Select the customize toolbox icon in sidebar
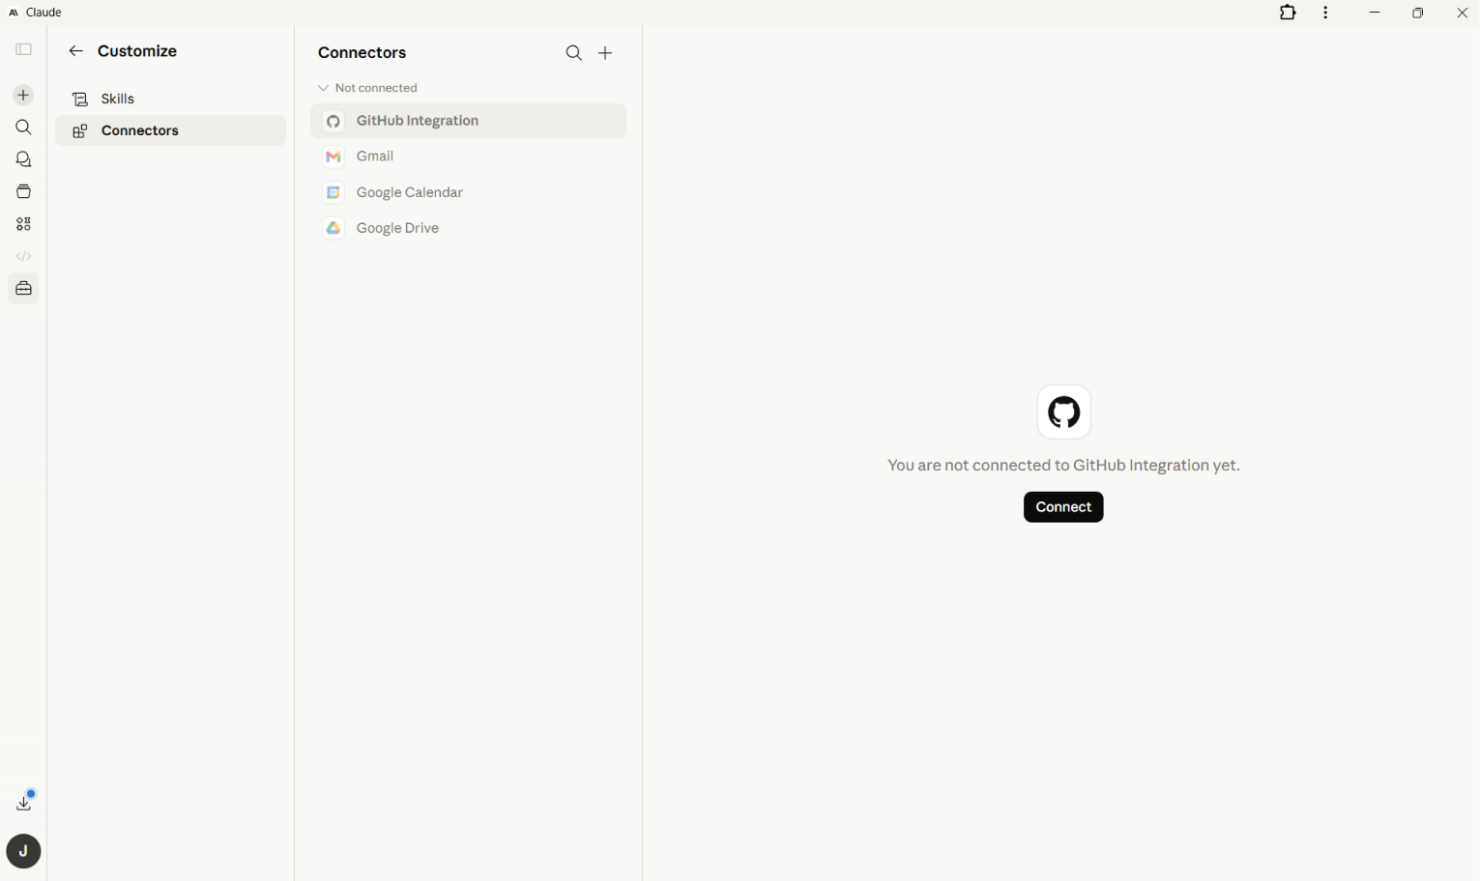Screen dimensions: 1480x881 pos(23,288)
